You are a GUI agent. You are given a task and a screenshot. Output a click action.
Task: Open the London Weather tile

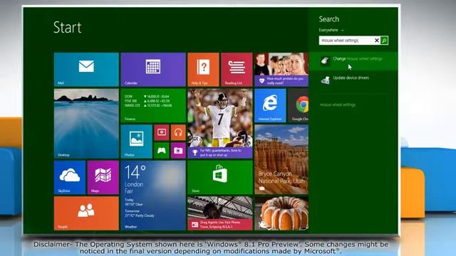tap(153, 196)
